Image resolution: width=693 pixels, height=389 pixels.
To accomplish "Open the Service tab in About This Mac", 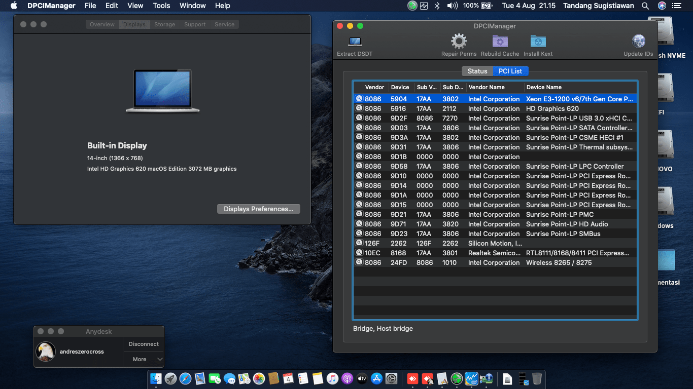I will (224, 24).
